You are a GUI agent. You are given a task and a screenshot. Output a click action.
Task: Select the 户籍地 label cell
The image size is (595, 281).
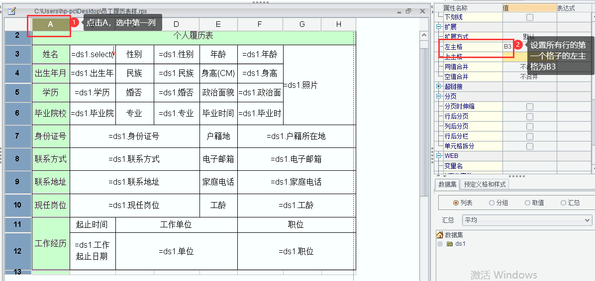coord(218,137)
